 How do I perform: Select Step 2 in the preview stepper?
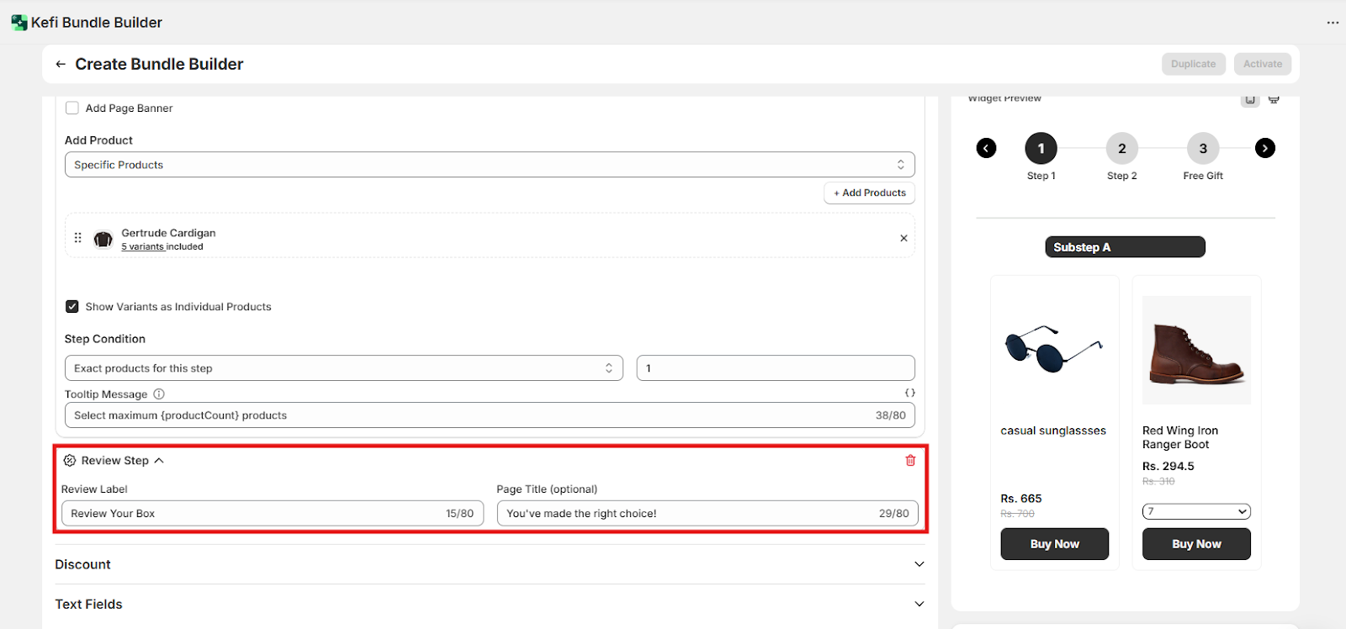[x=1121, y=149]
